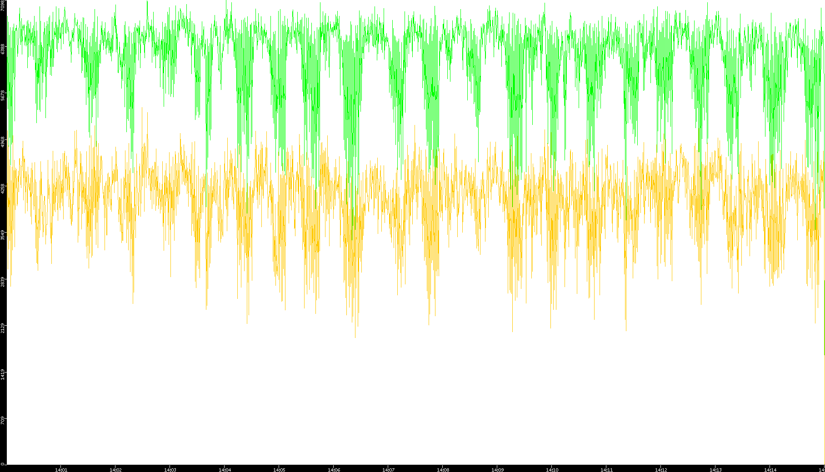Select the 14:04 time axis label
This screenshot has width=825, height=472.
click(x=225, y=470)
